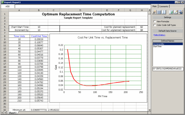
Task: Click the cell reference box showing A50
Action: [7, 6]
